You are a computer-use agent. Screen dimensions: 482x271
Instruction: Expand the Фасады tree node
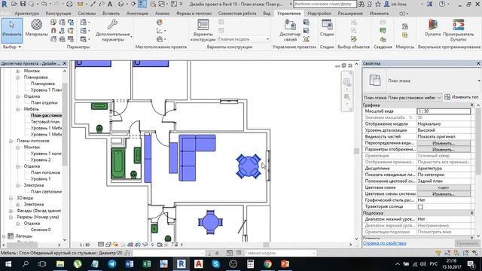(x=11, y=211)
